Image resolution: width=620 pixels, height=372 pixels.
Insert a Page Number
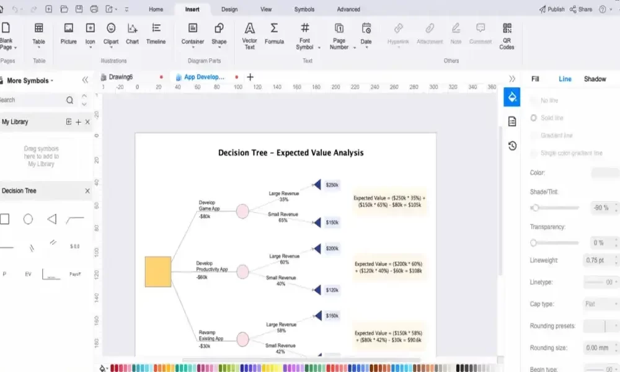pyautogui.click(x=339, y=36)
